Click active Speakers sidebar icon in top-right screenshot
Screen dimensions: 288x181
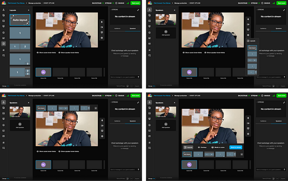coord(149,10)
